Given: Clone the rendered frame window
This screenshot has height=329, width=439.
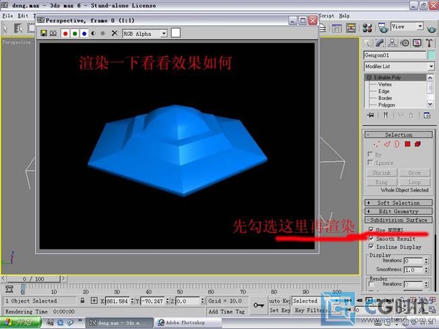Looking at the screenshot, I should (x=53, y=33).
